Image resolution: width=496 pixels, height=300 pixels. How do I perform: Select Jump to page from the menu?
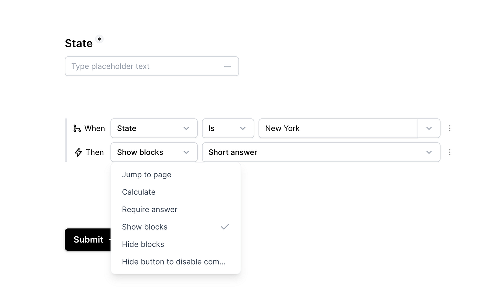(x=146, y=175)
